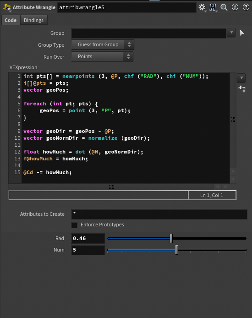252x318 pixels.
Task: Click the Houdini H help icon
Action: [x=213, y=7]
